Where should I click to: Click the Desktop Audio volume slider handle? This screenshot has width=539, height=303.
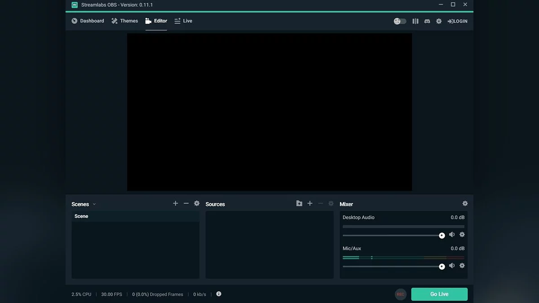pos(442,236)
